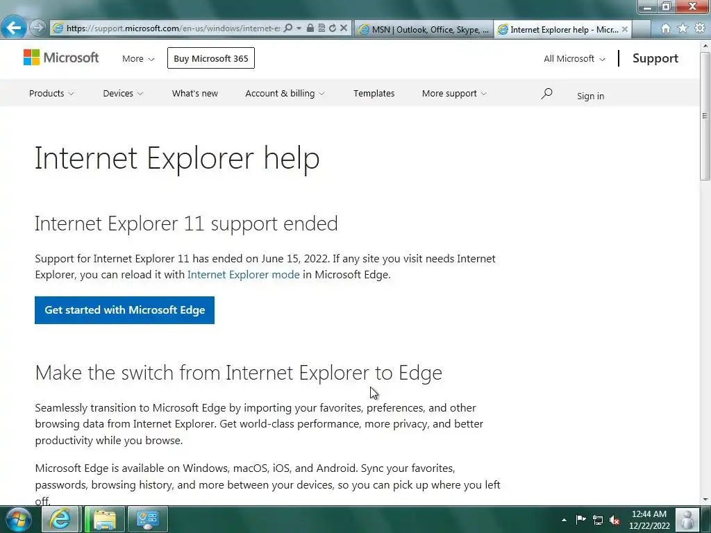Click the control panel taskbar icon

click(x=148, y=519)
